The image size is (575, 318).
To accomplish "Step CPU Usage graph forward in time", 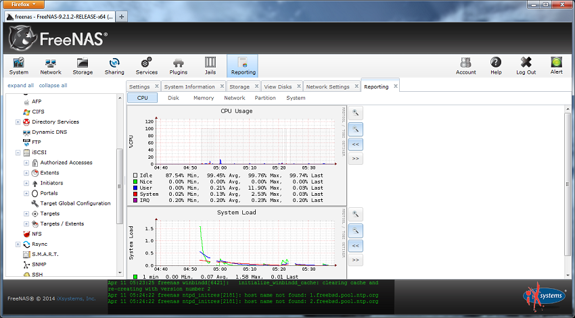I will (x=355, y=159).
